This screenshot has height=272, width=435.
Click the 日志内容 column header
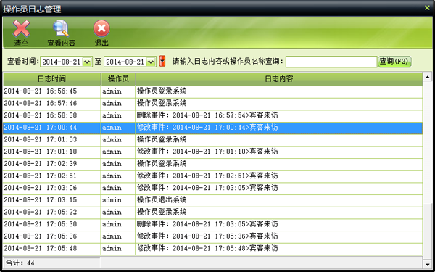(279, 79)
